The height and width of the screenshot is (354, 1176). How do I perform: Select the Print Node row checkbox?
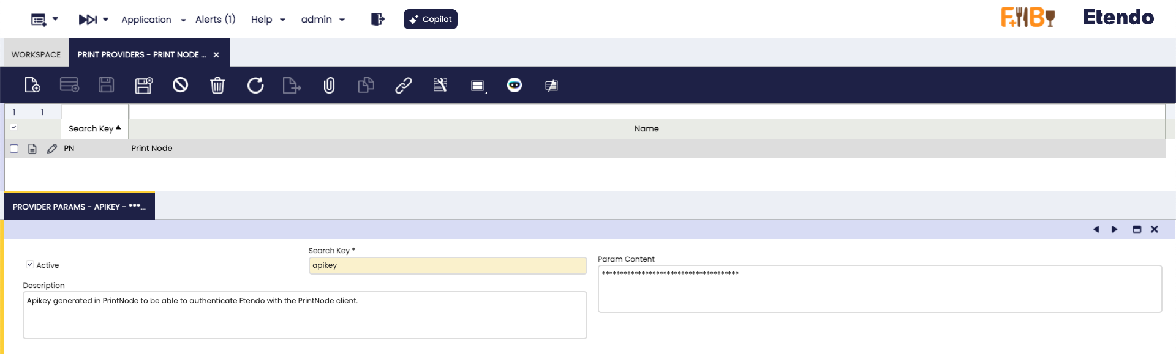pos(14,149)
